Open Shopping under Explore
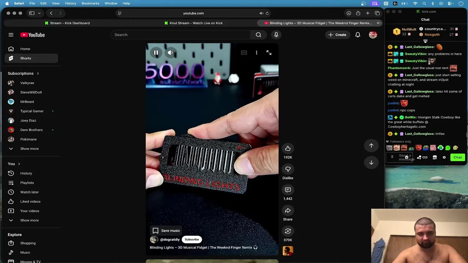This screenshot has height=263, width=468. pyautogui.click(x=31, y=243)
